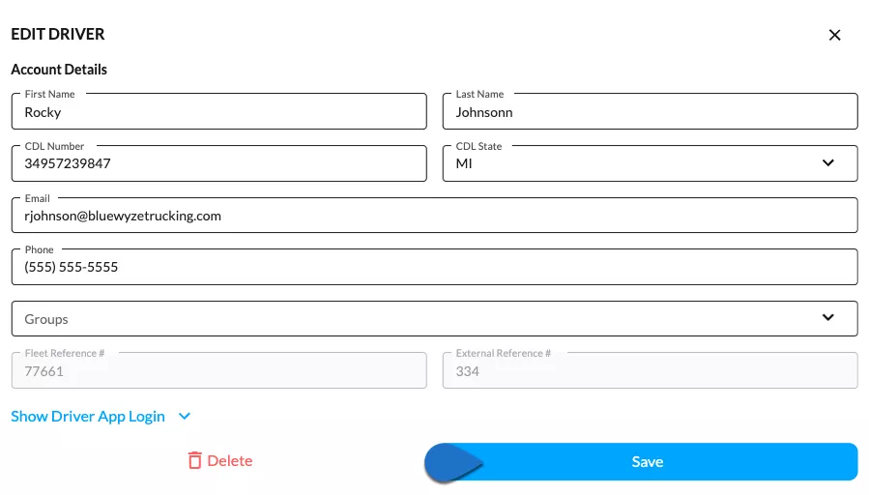Click the Account Details heading
Screen dimensions: 869x495
(59, 70)
